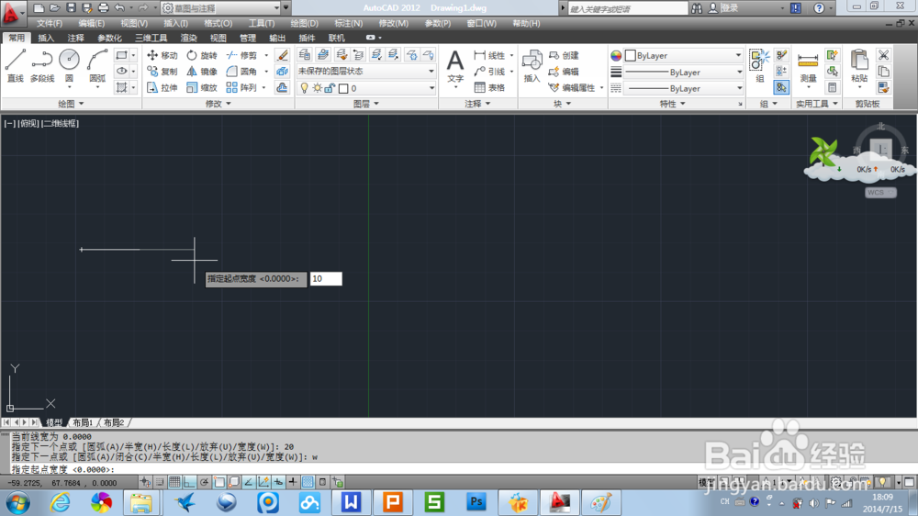Open the ByLayer lineweight dropdown
918x516 pixels.
pyautogui.click(x=683, y=72)
